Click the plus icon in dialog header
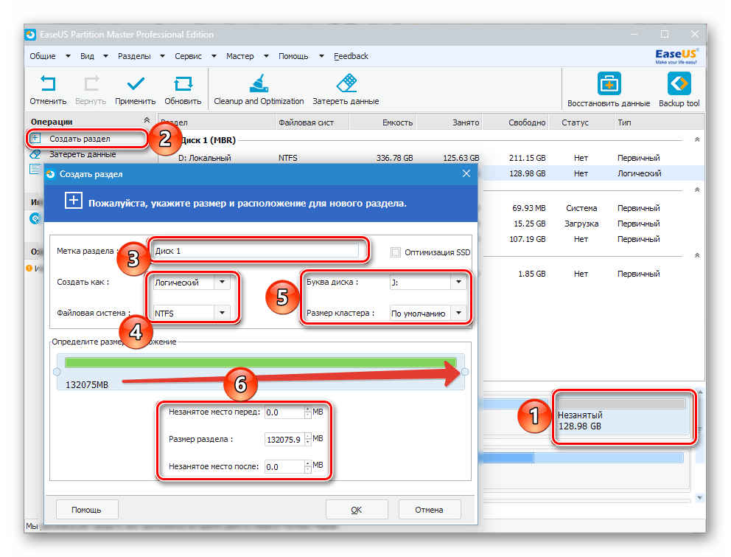Screen dimensions: 731x557 tap(74, 200)
